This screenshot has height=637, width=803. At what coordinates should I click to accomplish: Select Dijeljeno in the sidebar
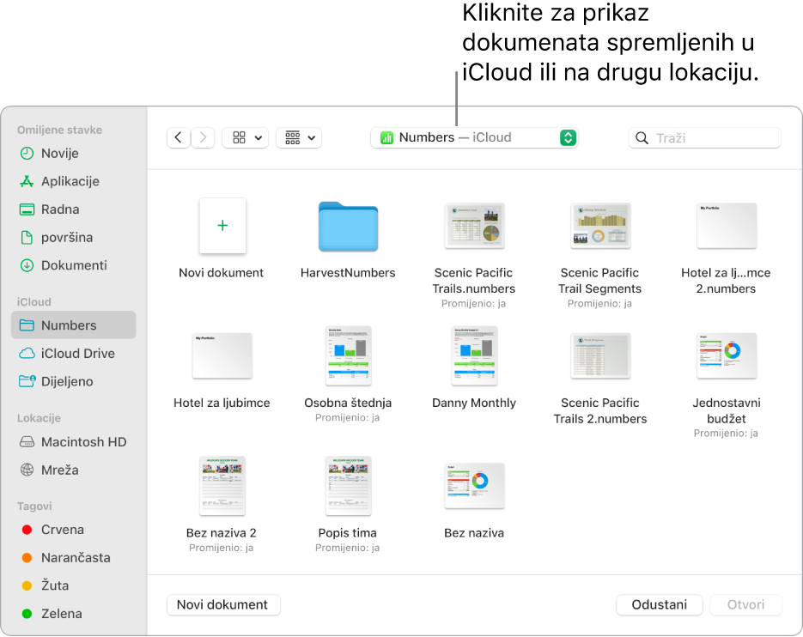pyautogui.click(x=73, y=381)
